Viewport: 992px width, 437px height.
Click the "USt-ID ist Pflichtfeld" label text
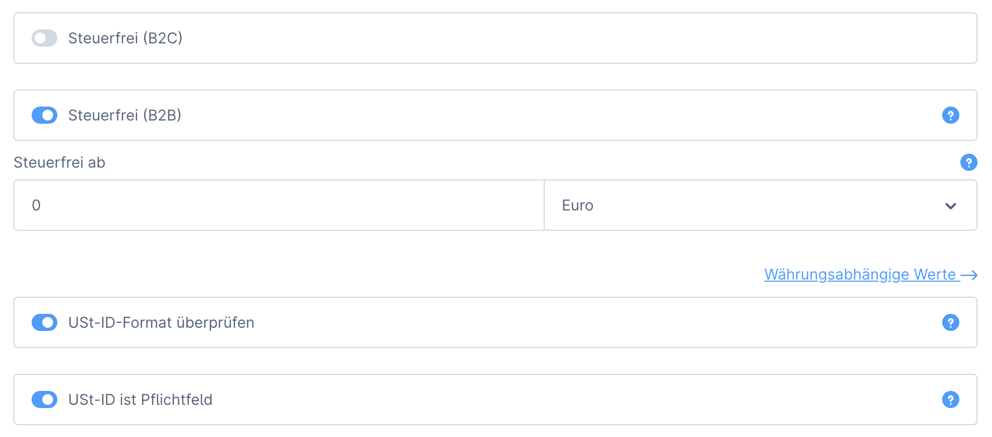(140, 400)
